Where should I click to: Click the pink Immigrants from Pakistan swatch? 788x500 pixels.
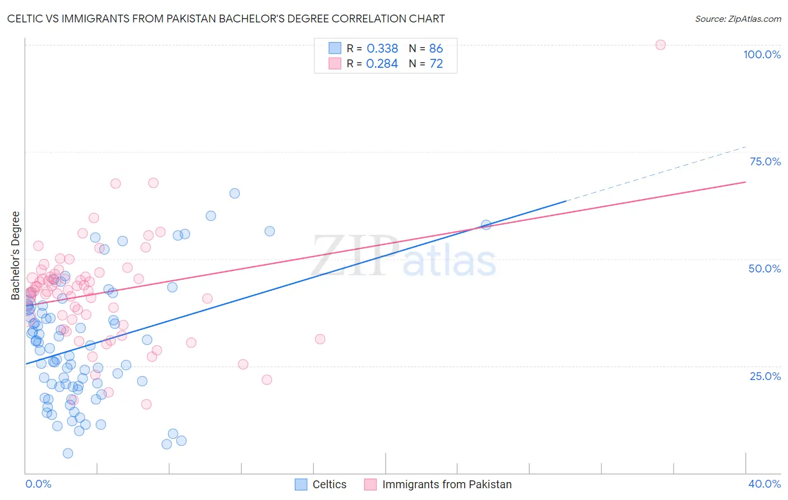point(370,484)
